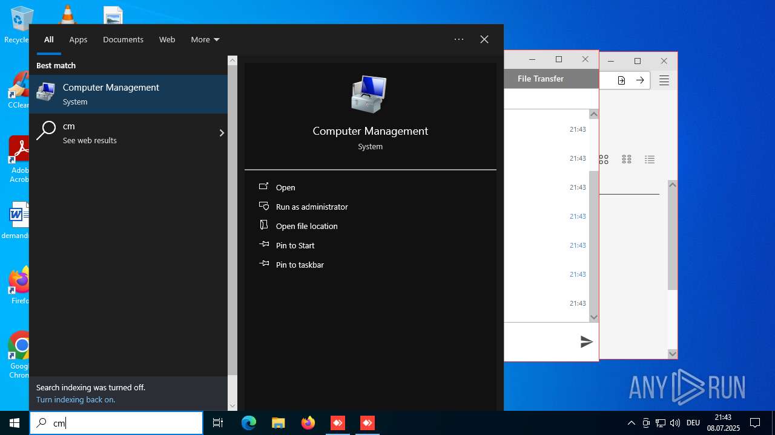Screen dimensions: 775x435
Task: Select the small tile view icon
Action: 627,159
